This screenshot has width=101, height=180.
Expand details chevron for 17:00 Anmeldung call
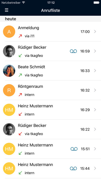click(x=95, y=32)
